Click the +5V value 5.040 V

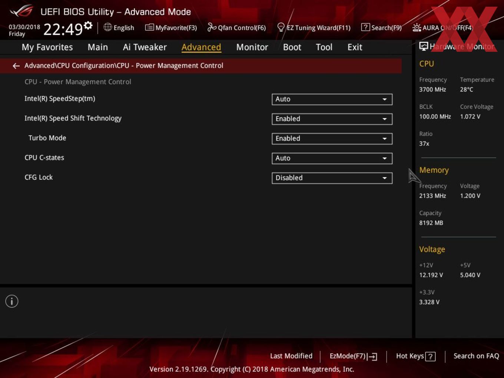pyautogui.click(x=470, y=275)
